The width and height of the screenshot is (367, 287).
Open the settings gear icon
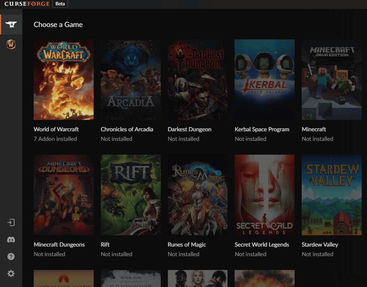pos(11,274)
